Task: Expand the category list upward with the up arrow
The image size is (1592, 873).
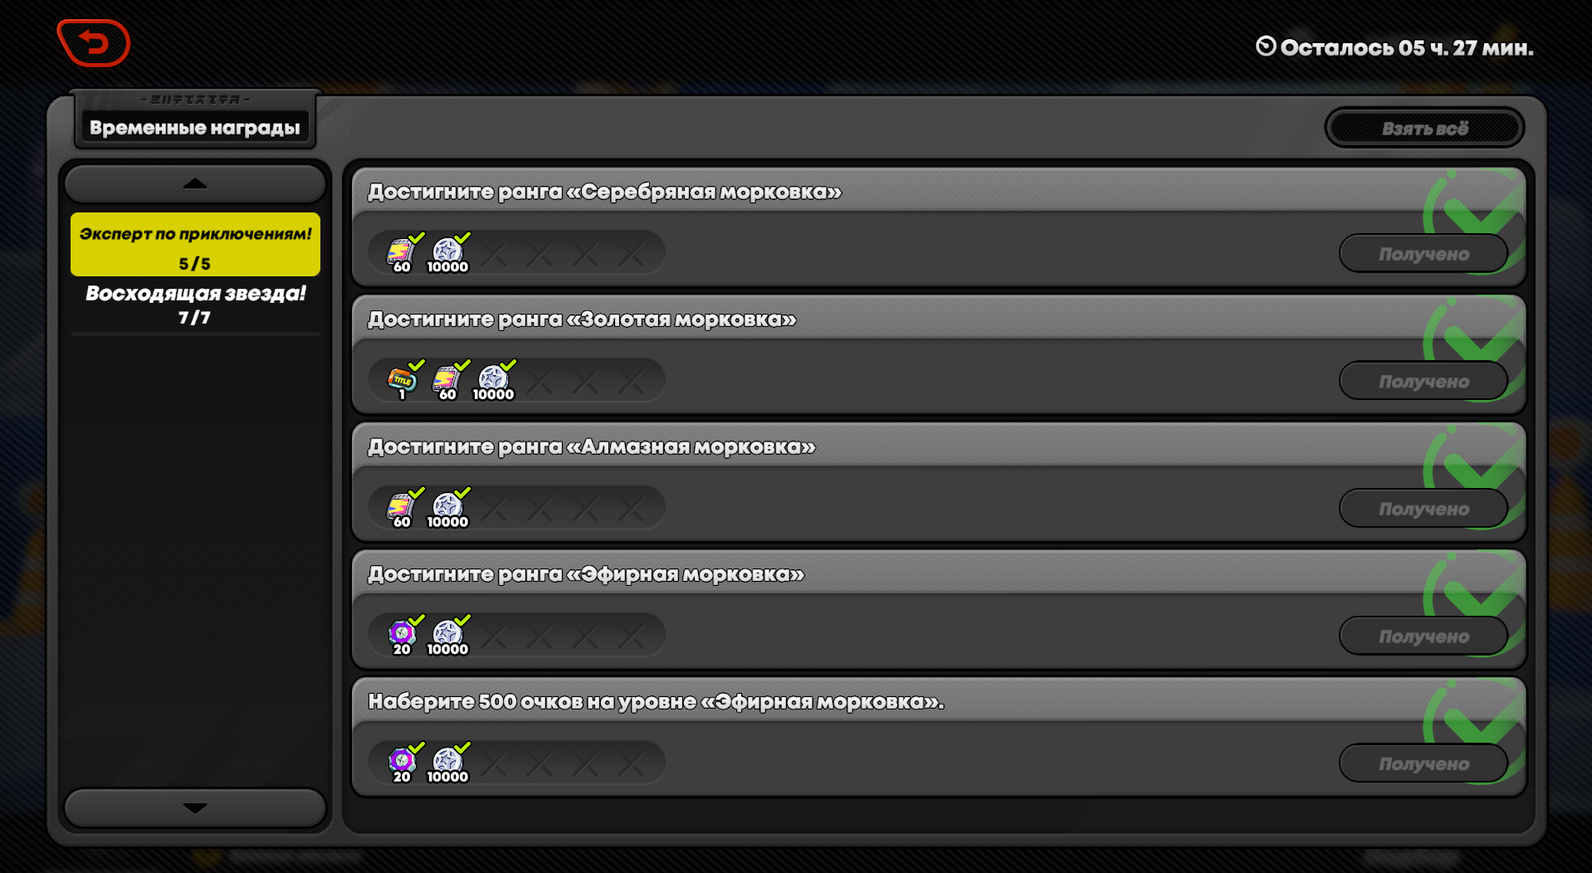Action: 195,184
